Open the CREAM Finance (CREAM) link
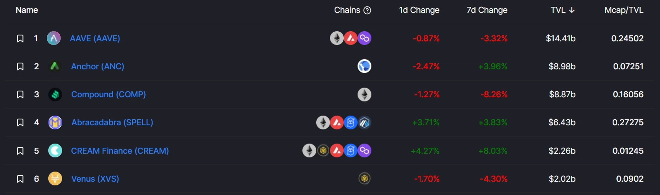The width and height of the screenshot is (660, 195). (120, 150)
